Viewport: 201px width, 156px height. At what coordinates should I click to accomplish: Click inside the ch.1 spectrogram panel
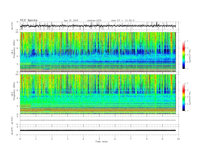(x=98, y=52)
